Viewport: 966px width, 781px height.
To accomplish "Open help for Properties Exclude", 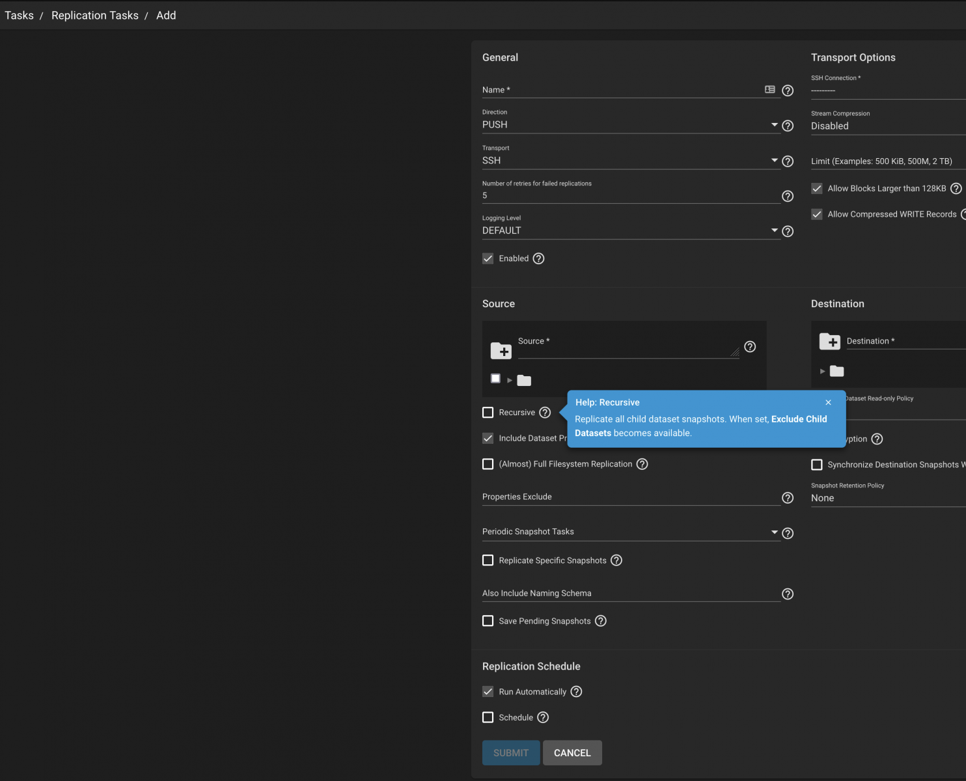I will click(788, 498).
